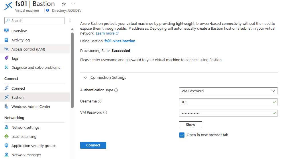Viewport: 283px width, 159px height.
Task: Click the VM Password input field
Action: [x=228, y=113]
